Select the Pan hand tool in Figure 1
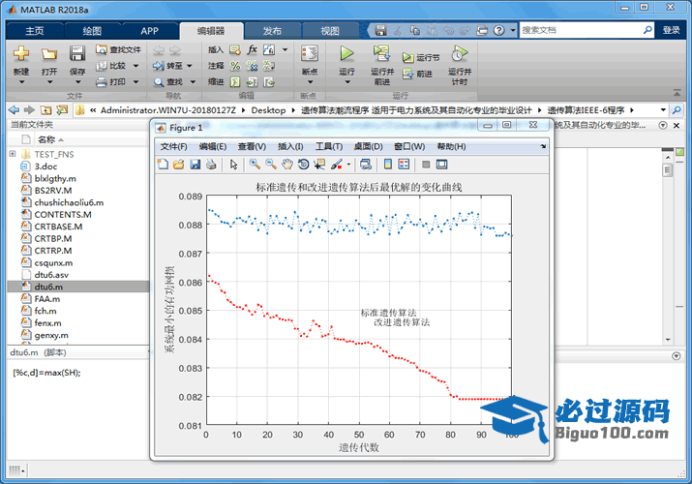This screenshot has width=692, height=484. coord(287,165)
